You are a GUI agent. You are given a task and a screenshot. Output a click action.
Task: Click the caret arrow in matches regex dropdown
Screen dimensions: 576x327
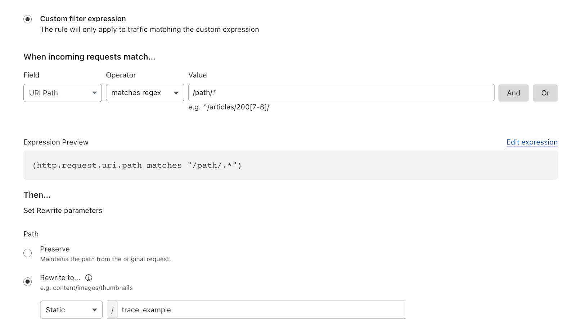coord(176,93)
